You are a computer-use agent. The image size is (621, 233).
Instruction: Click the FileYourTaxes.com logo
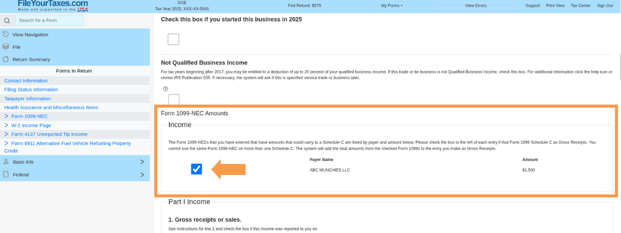pyautogui.click(x=53, y=6)
